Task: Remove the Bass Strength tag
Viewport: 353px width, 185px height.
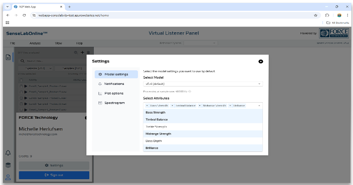Action: 147,106
